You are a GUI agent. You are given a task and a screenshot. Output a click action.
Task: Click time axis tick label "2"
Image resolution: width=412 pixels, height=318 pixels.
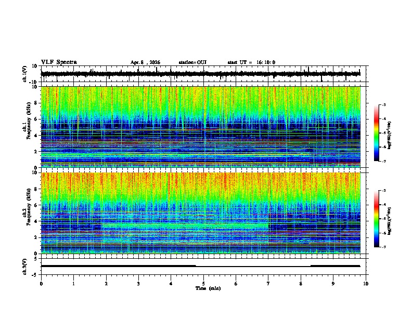coord(106,284)
